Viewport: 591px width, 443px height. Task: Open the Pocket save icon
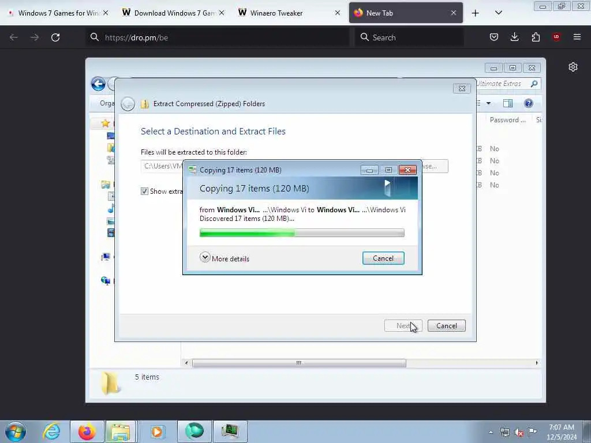click(494, 37)
